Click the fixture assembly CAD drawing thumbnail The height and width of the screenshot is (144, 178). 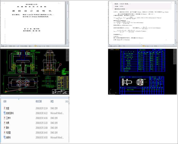35,72
